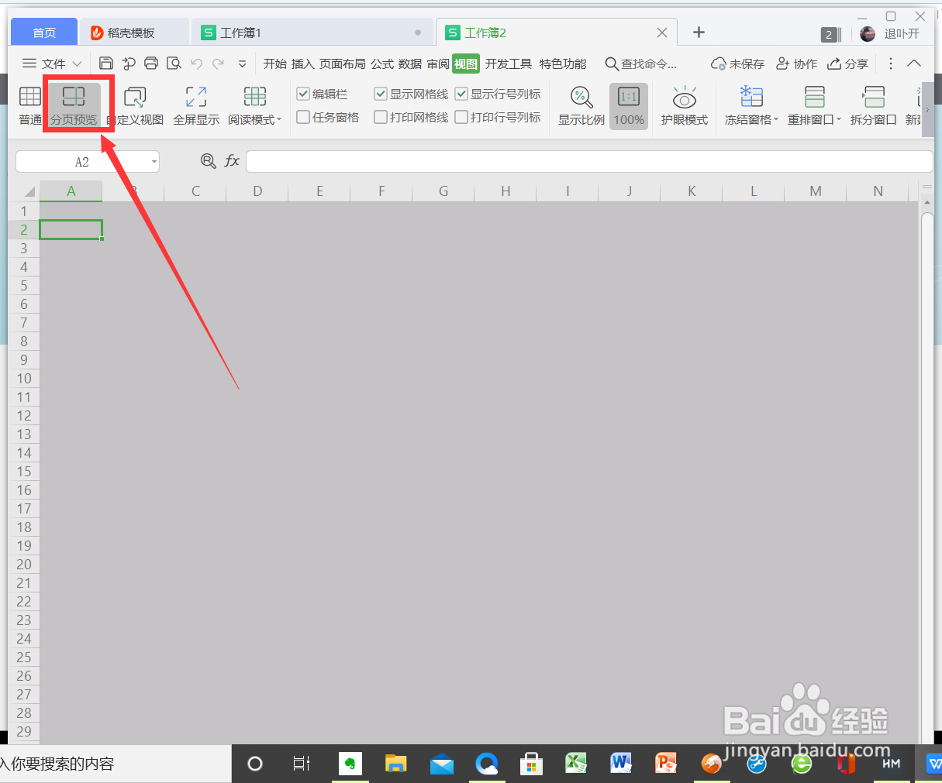942x783 pixels.
Task: Enter full screen display (全屏显示)
Action: (x=196, y=105)
